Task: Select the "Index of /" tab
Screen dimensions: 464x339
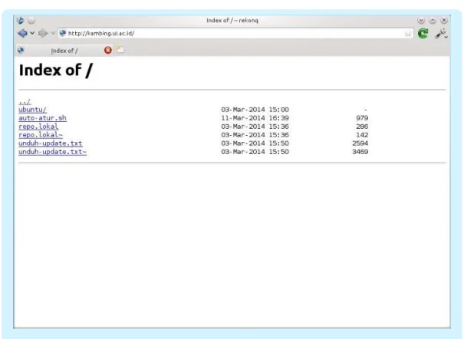Action: click(x=64, y=51)
